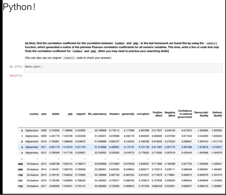Click support value 0.552308
This screenshot has width=226, height=195.
[80, 136]
